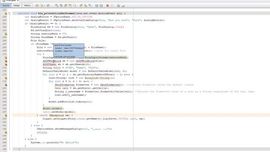Switch to the Source view tab
270x152 pixels.
(5, 5)
